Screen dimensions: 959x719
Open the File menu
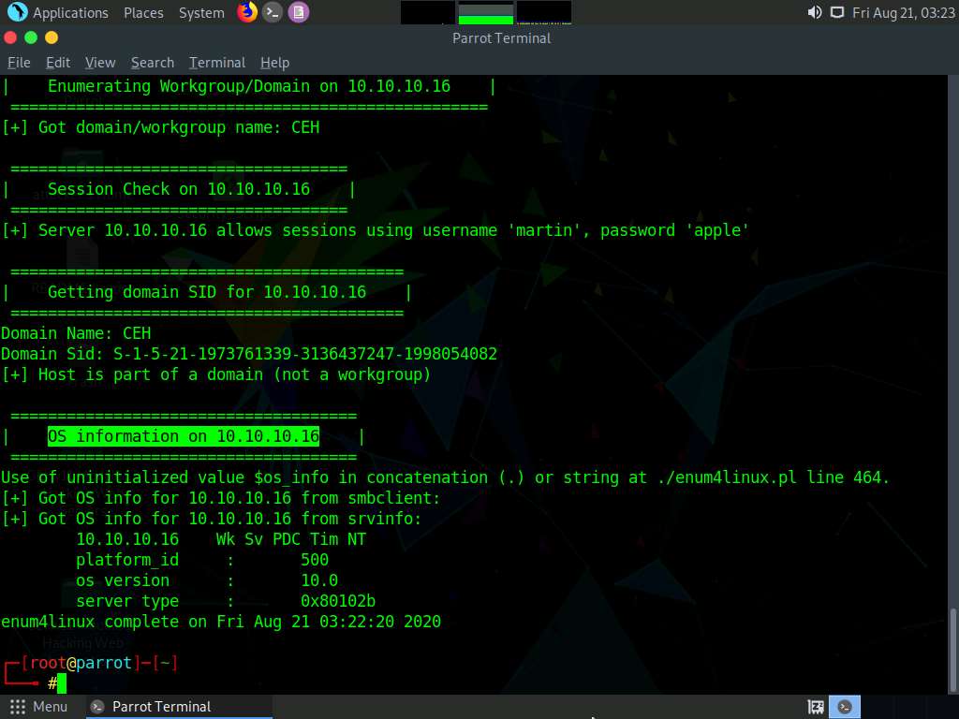[19, 63]
